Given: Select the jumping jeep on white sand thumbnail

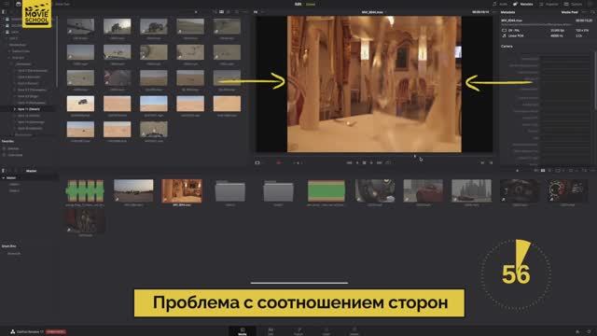Looking at the screenshot, I should (x=81, y=104).
